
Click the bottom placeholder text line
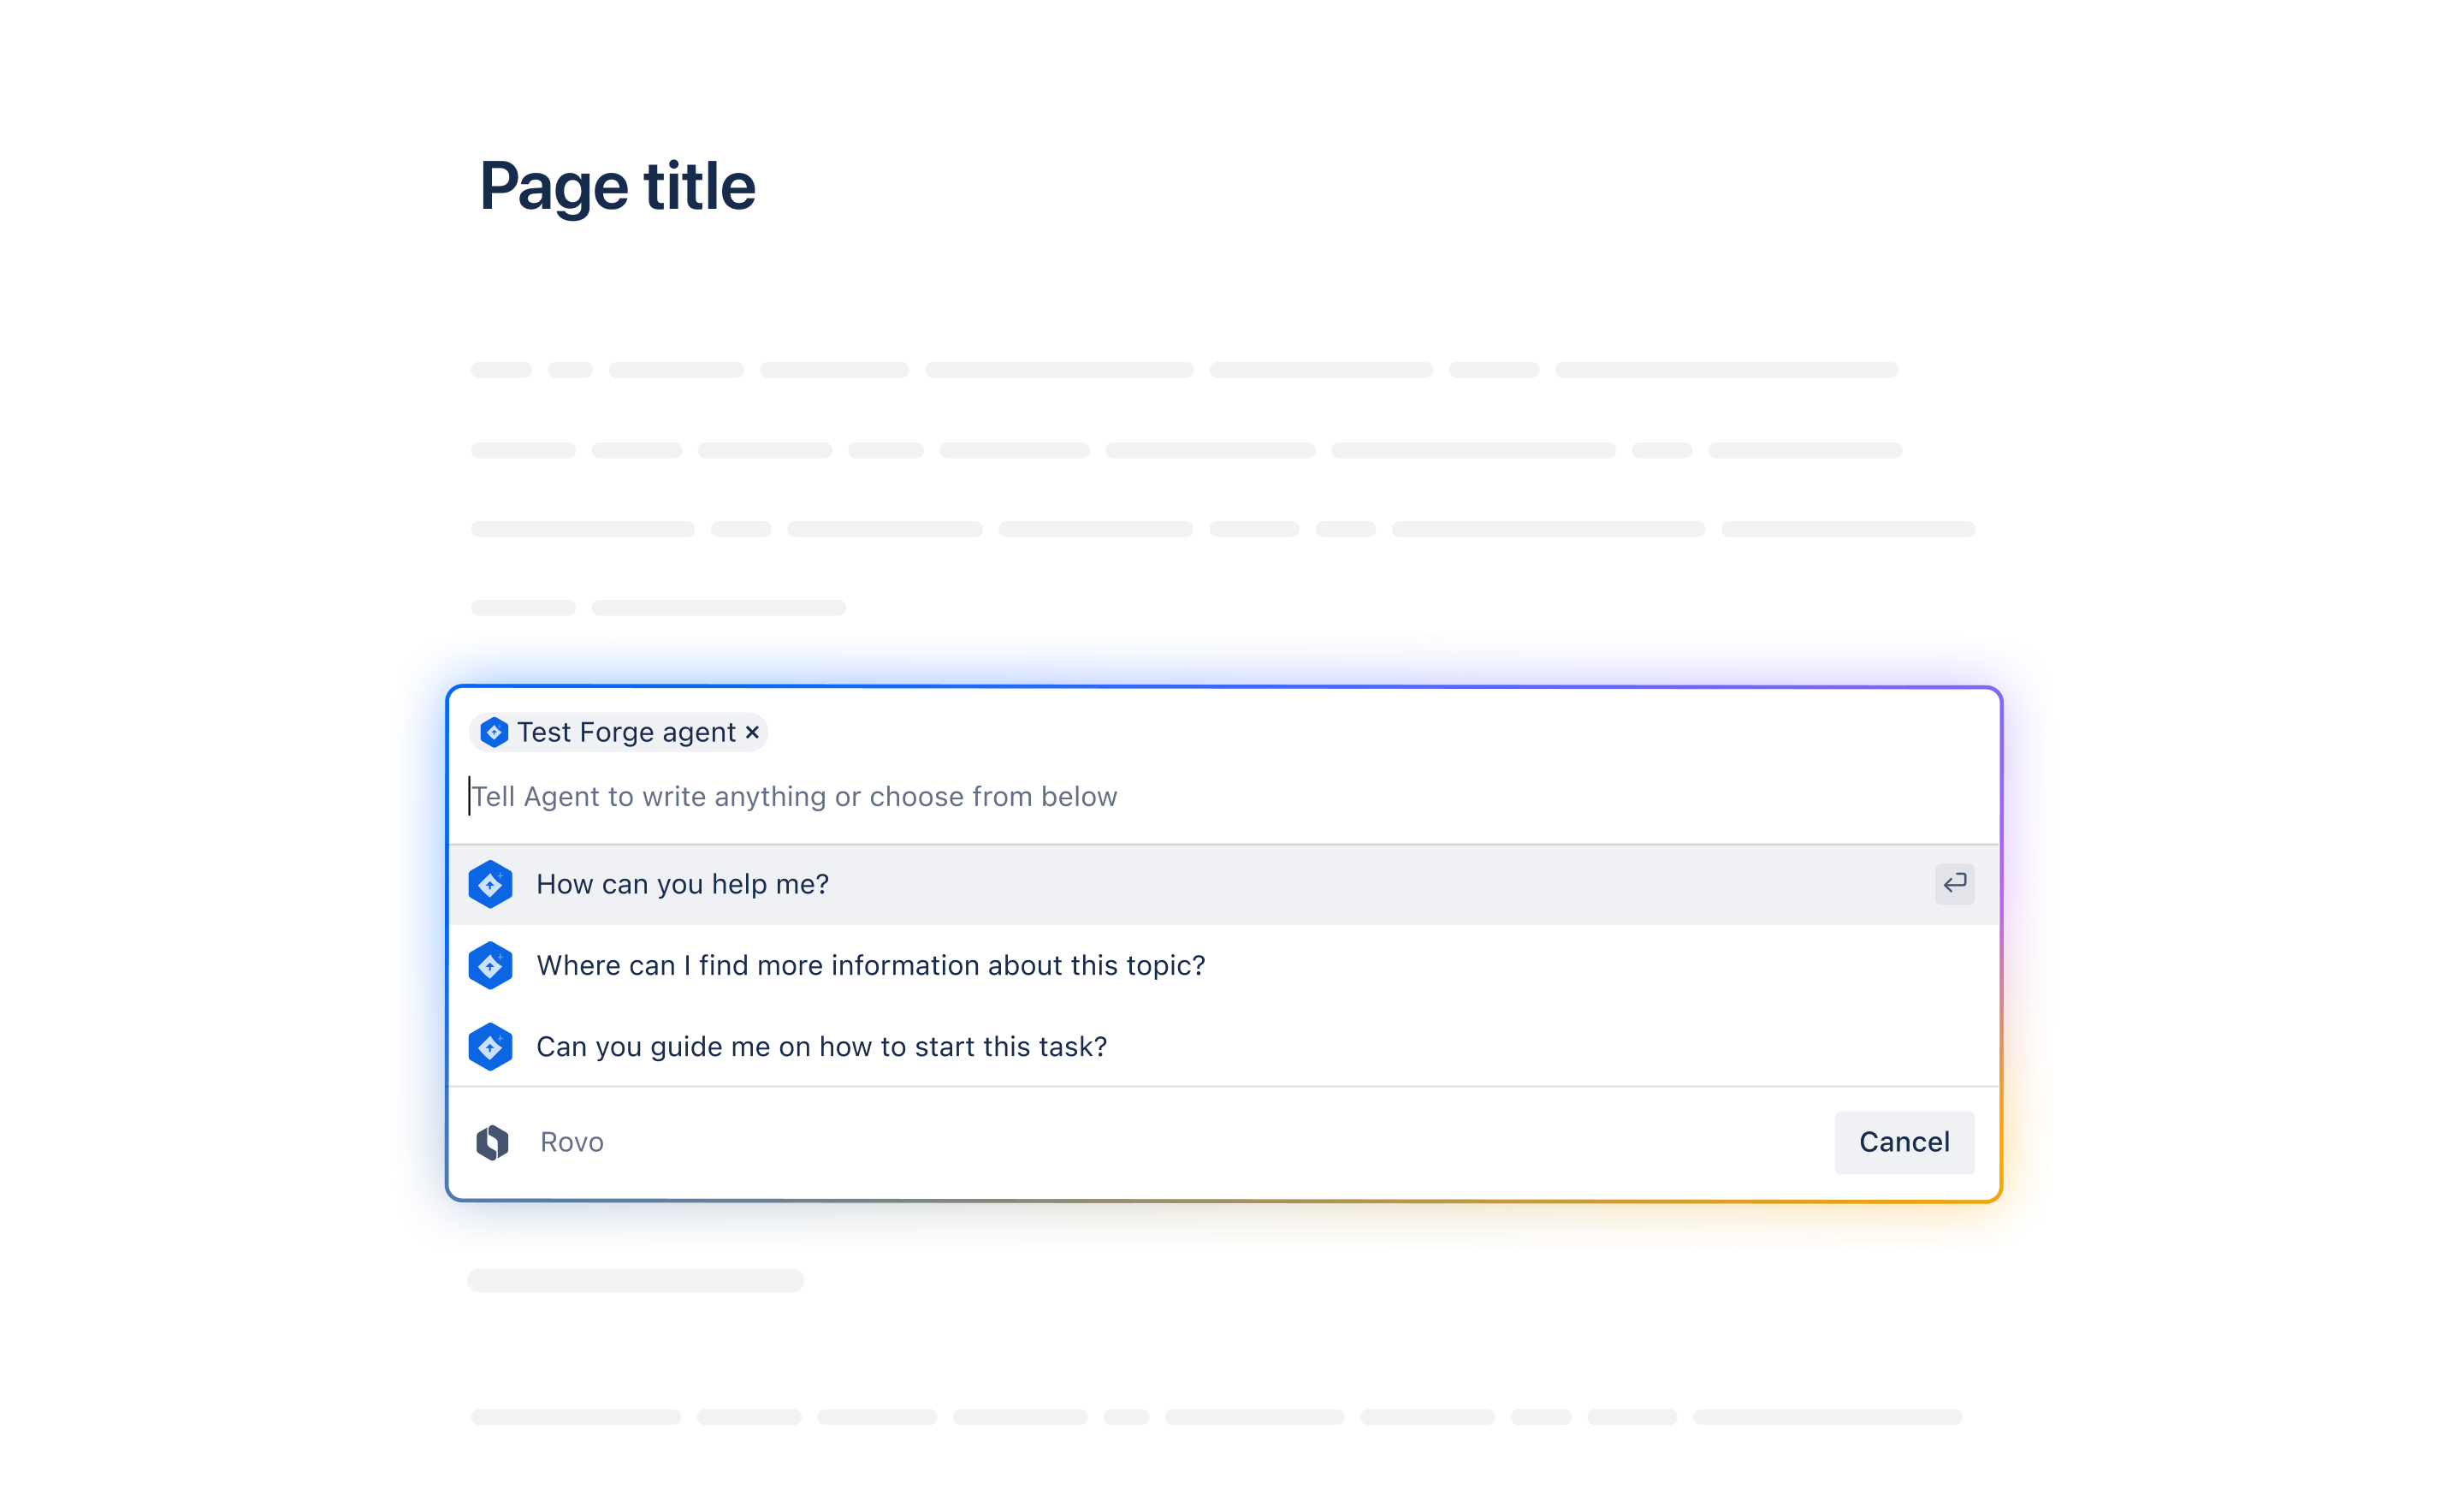coord(1216,1417)
